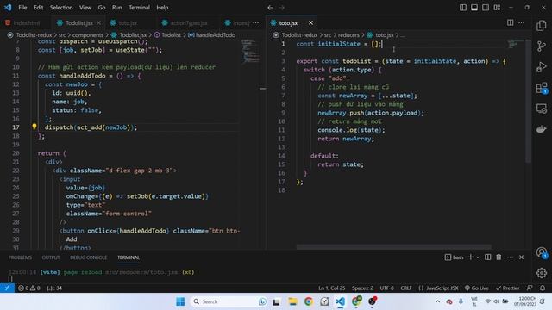Change CRLF end of line sequence

pos(406,288)
